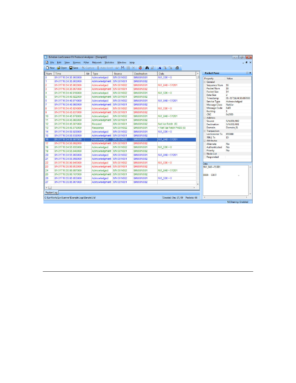Collapse the Address section in Packet Pane

204,118
